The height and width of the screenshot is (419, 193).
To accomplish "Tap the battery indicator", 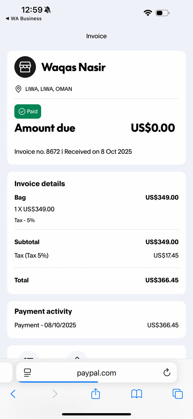I will tap(162, 13).
